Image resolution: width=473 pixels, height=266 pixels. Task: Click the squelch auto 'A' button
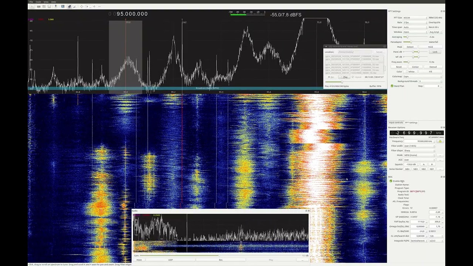[423, 164]
